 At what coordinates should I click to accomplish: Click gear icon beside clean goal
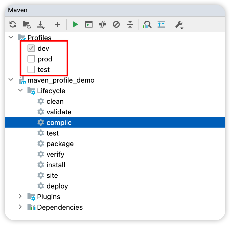41,101
